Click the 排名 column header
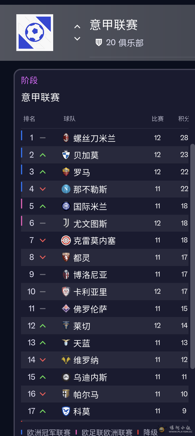 (29, 119)
